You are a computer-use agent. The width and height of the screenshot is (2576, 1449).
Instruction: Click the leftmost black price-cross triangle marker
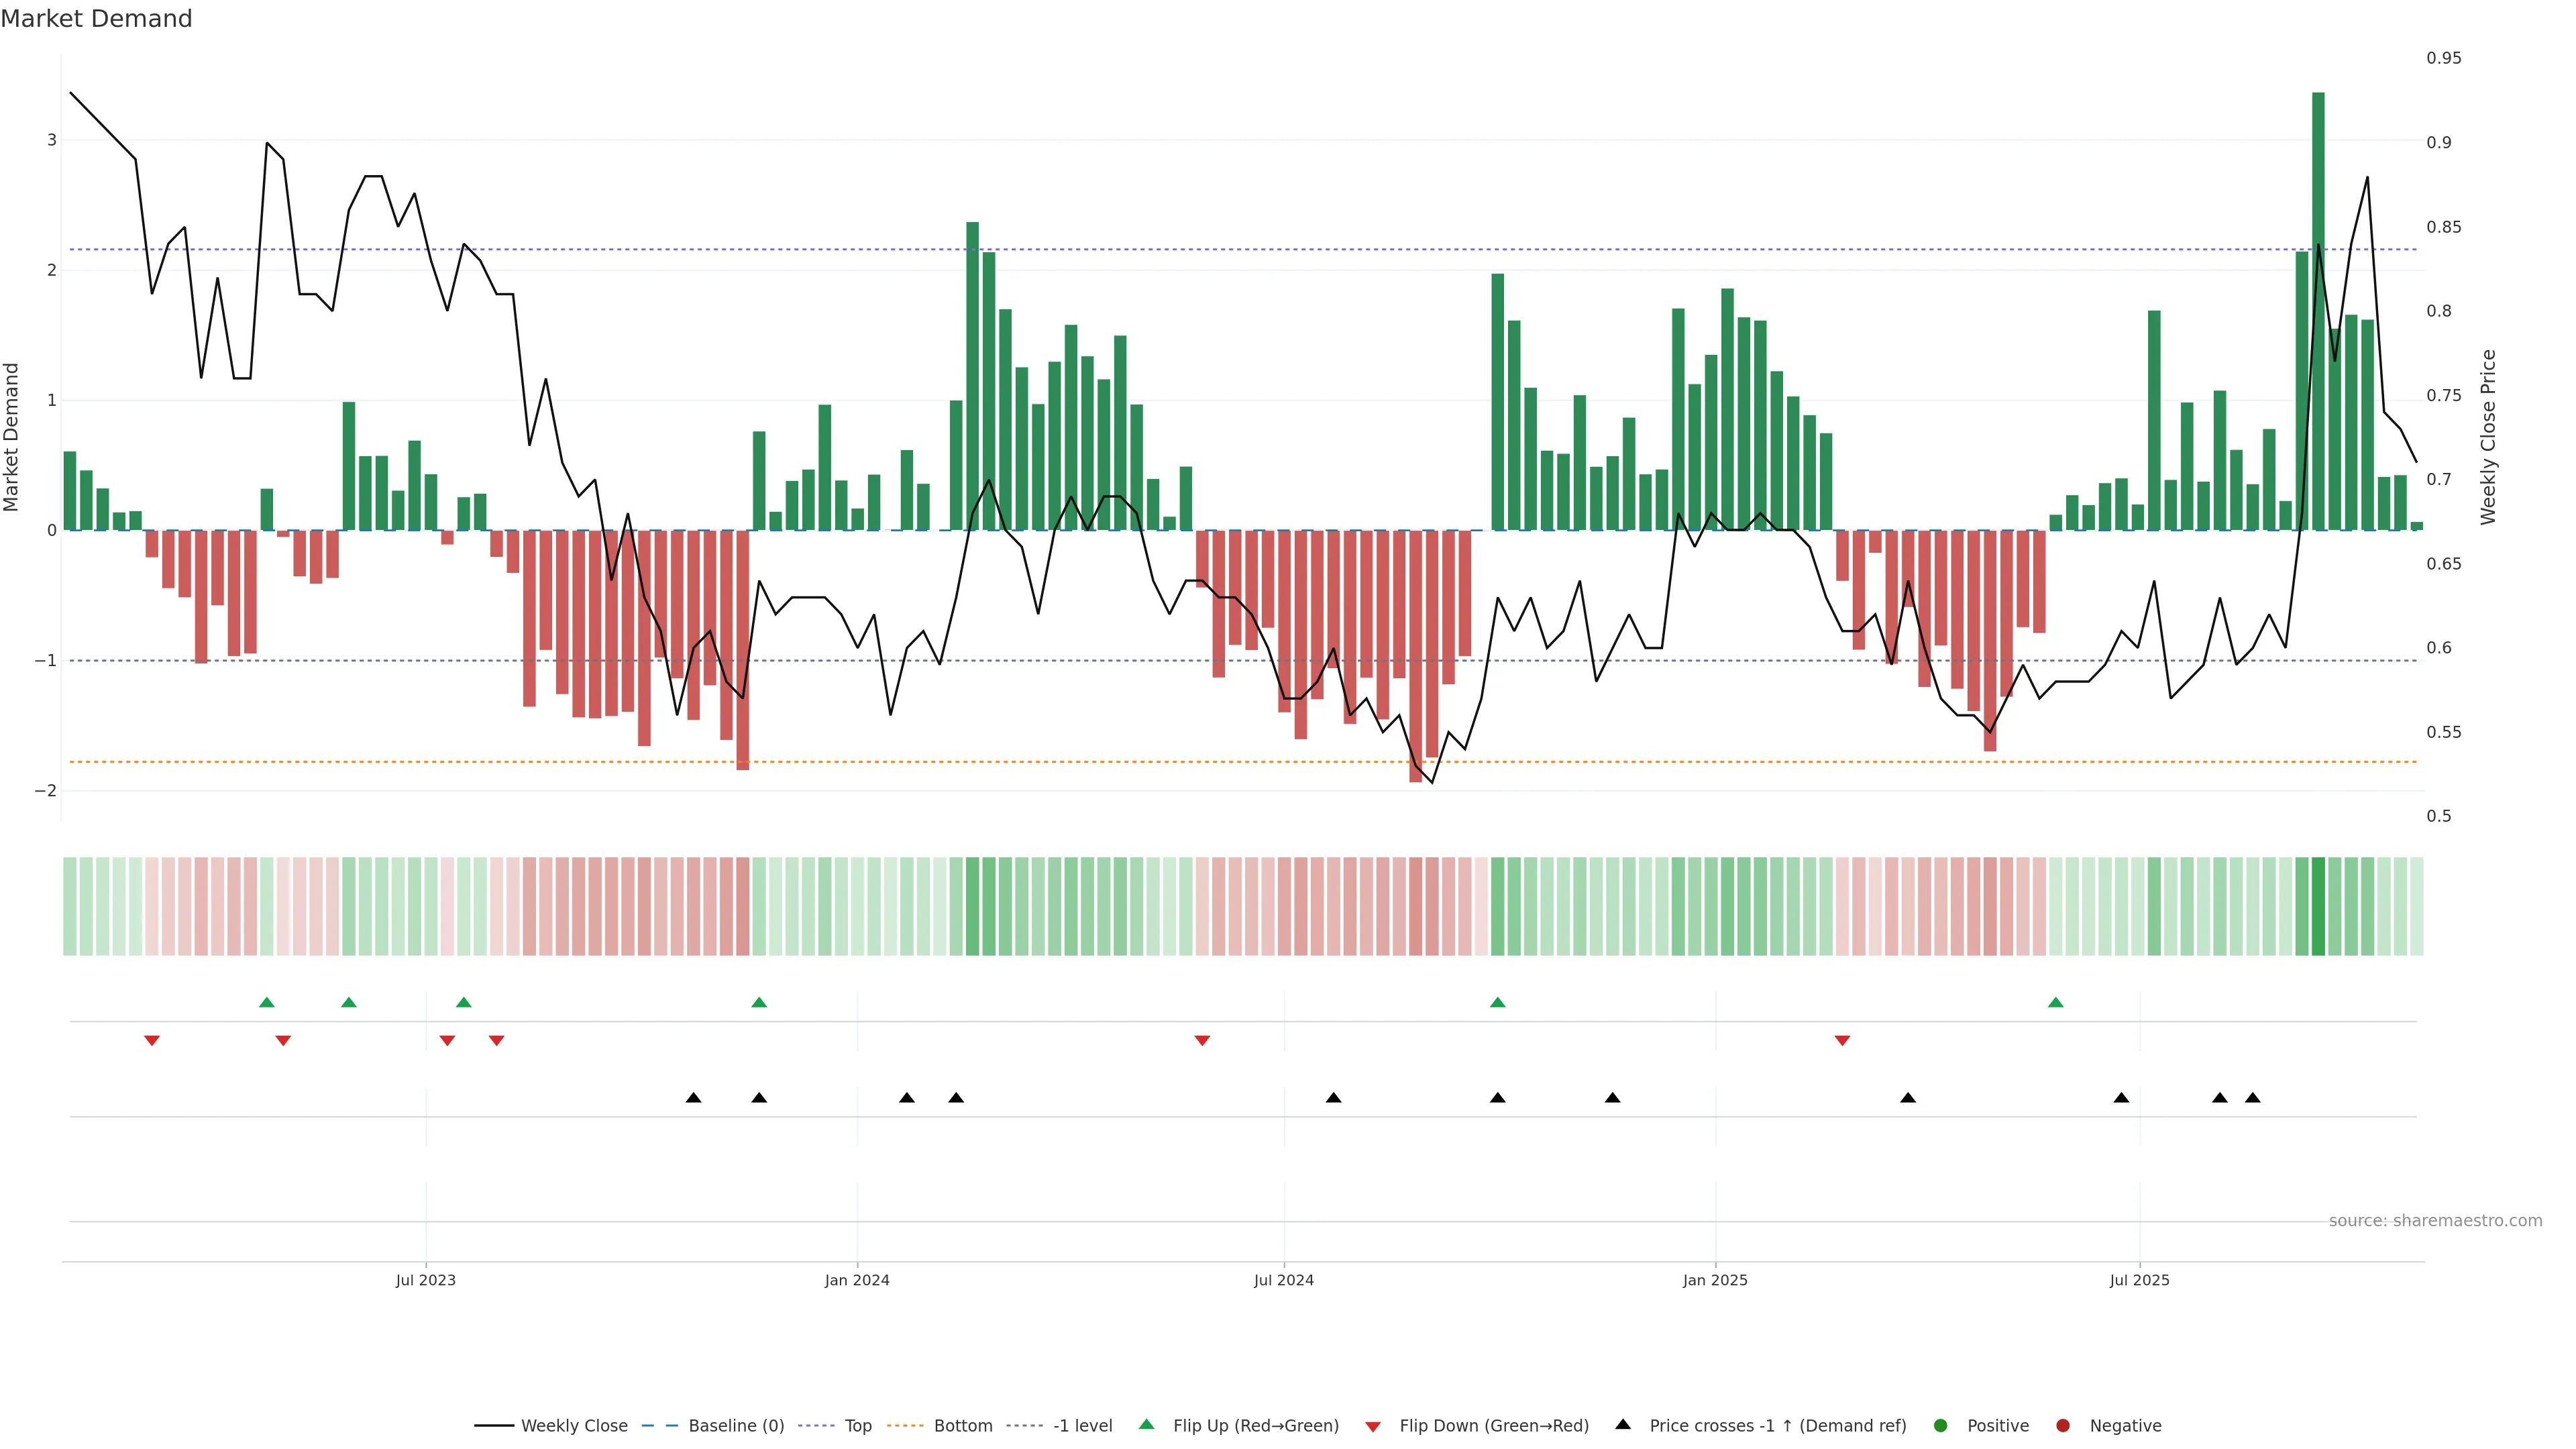693,1098
